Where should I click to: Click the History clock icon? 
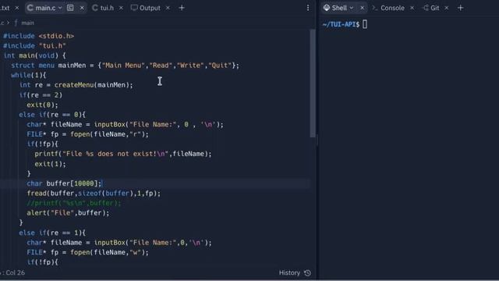[x=307, y=272]
